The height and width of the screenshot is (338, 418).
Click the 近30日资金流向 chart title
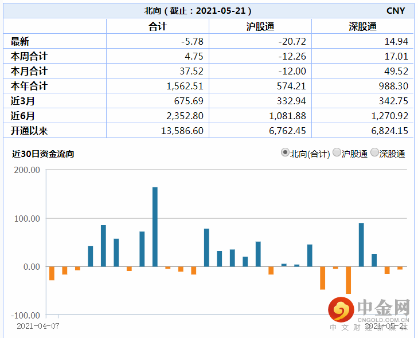pyautogui.click(x=43, y=154)
